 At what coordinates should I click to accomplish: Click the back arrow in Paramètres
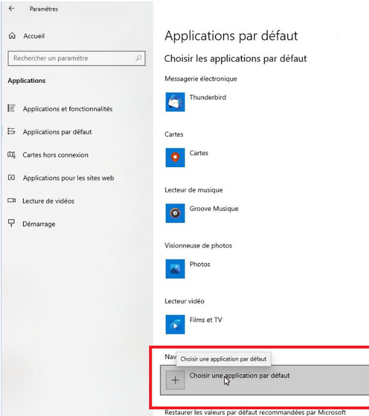(x=11, y=9)
